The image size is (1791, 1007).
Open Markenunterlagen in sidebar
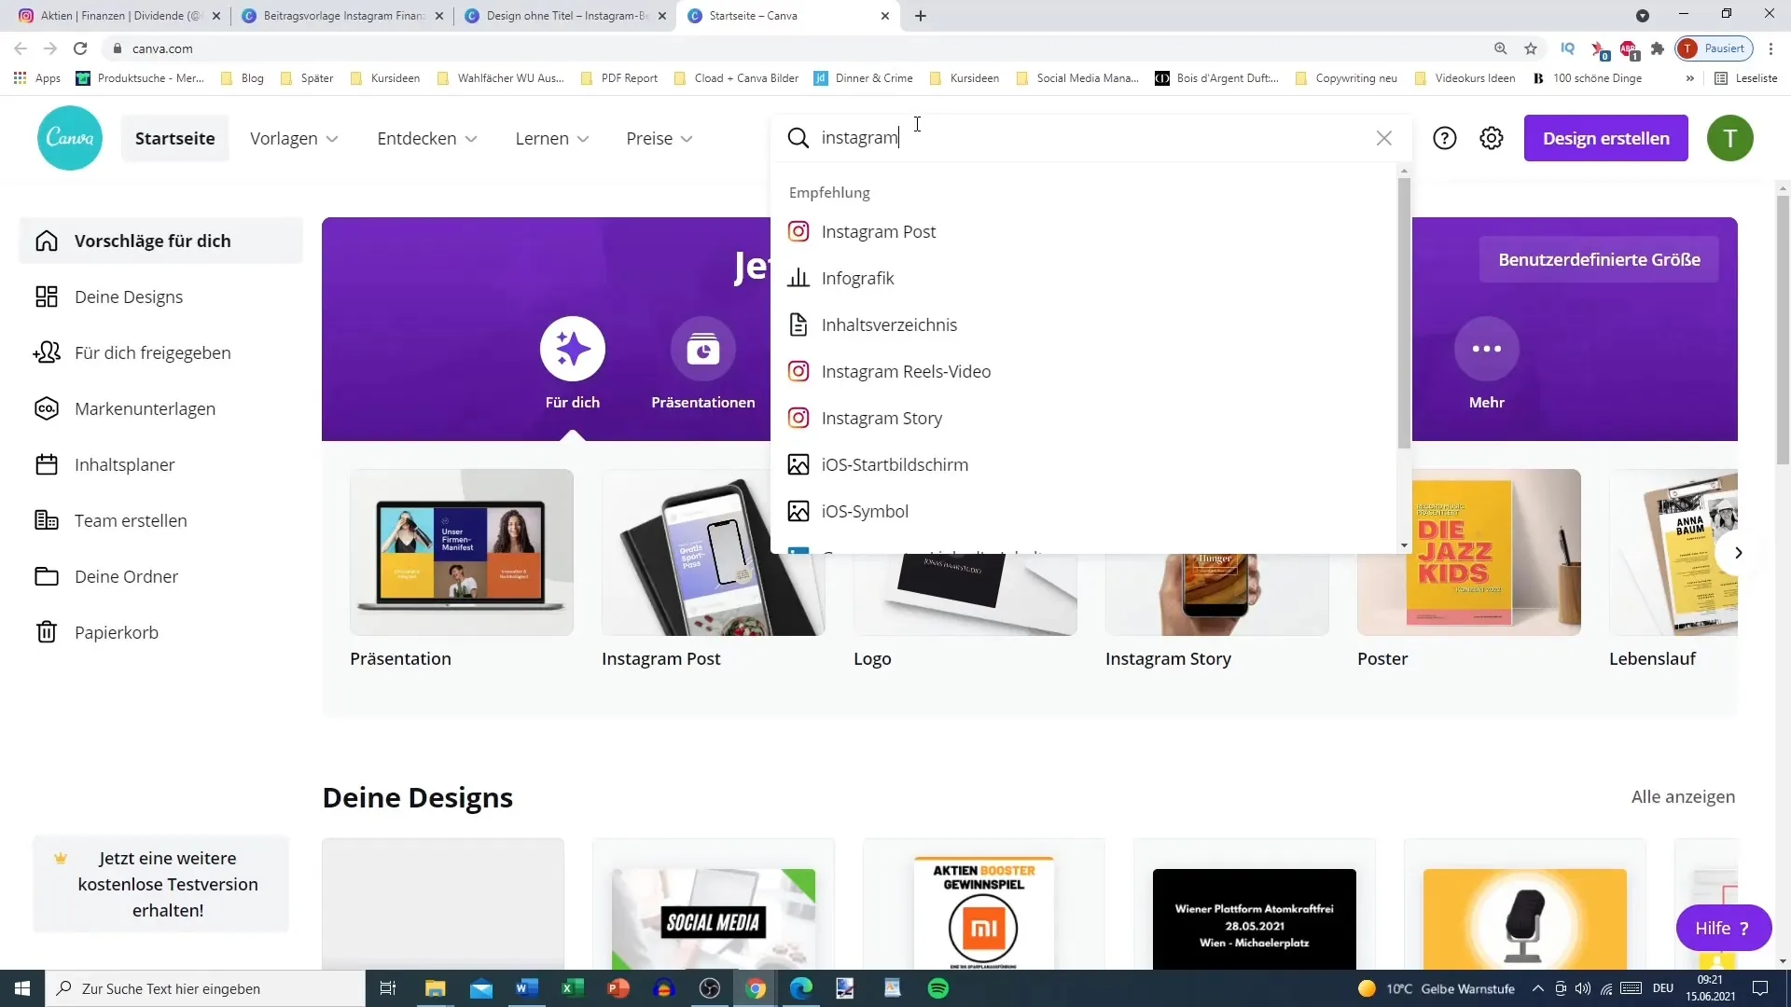point(160,408)
